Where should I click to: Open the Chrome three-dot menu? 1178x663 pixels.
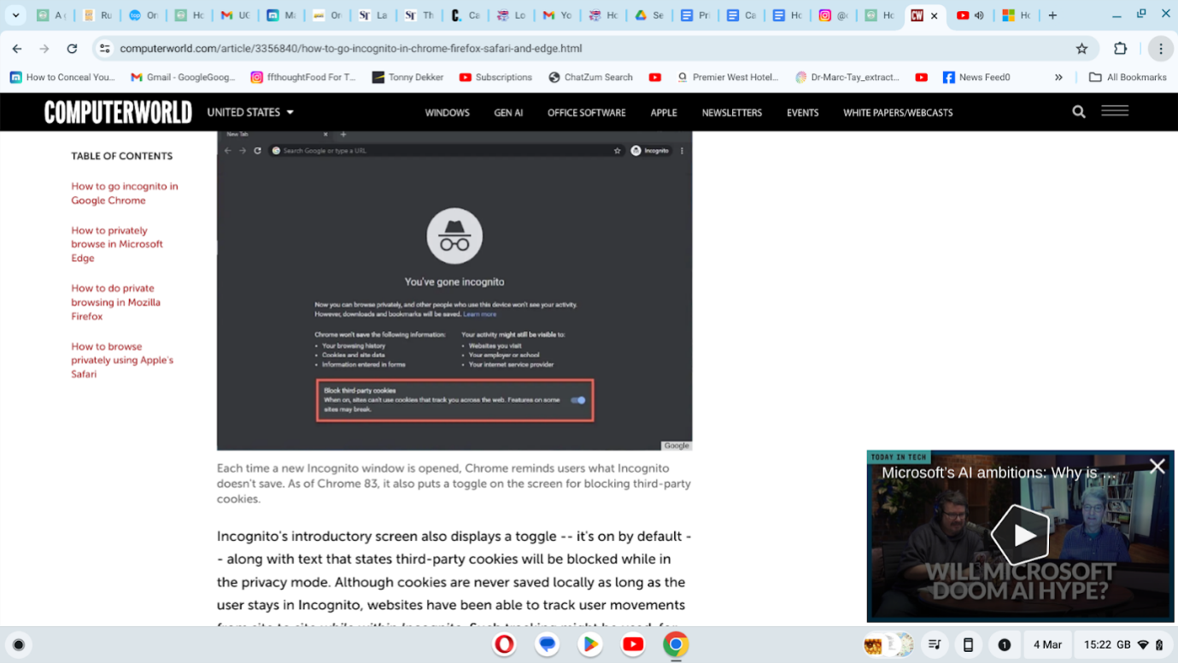1160,49
